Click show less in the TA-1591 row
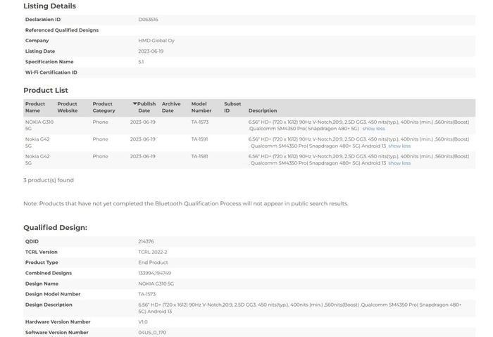This screenshot has height=337, width=493. 399,146
